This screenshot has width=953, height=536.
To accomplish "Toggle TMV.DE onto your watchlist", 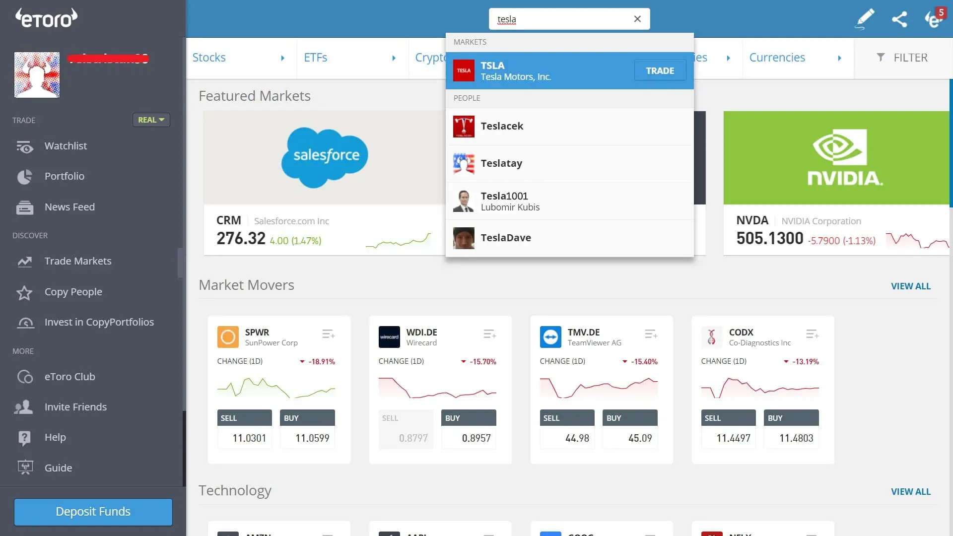I will click(651, 334).
